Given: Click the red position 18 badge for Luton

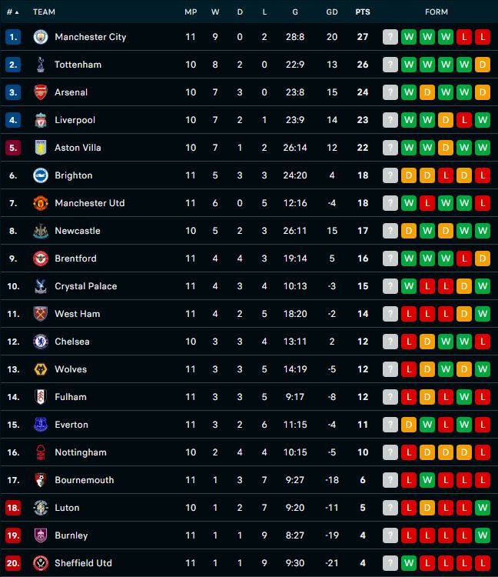Looking at the screenshot, I should tap(13, 508).
